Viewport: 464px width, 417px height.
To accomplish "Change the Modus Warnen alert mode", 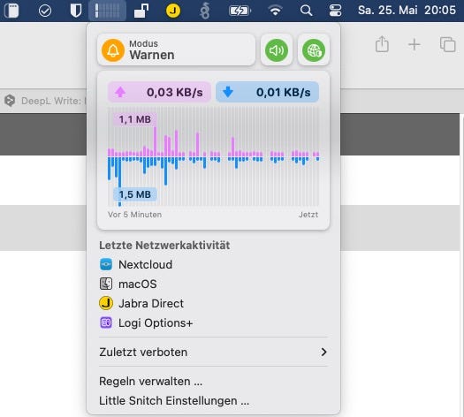I will tap(177, 49).
